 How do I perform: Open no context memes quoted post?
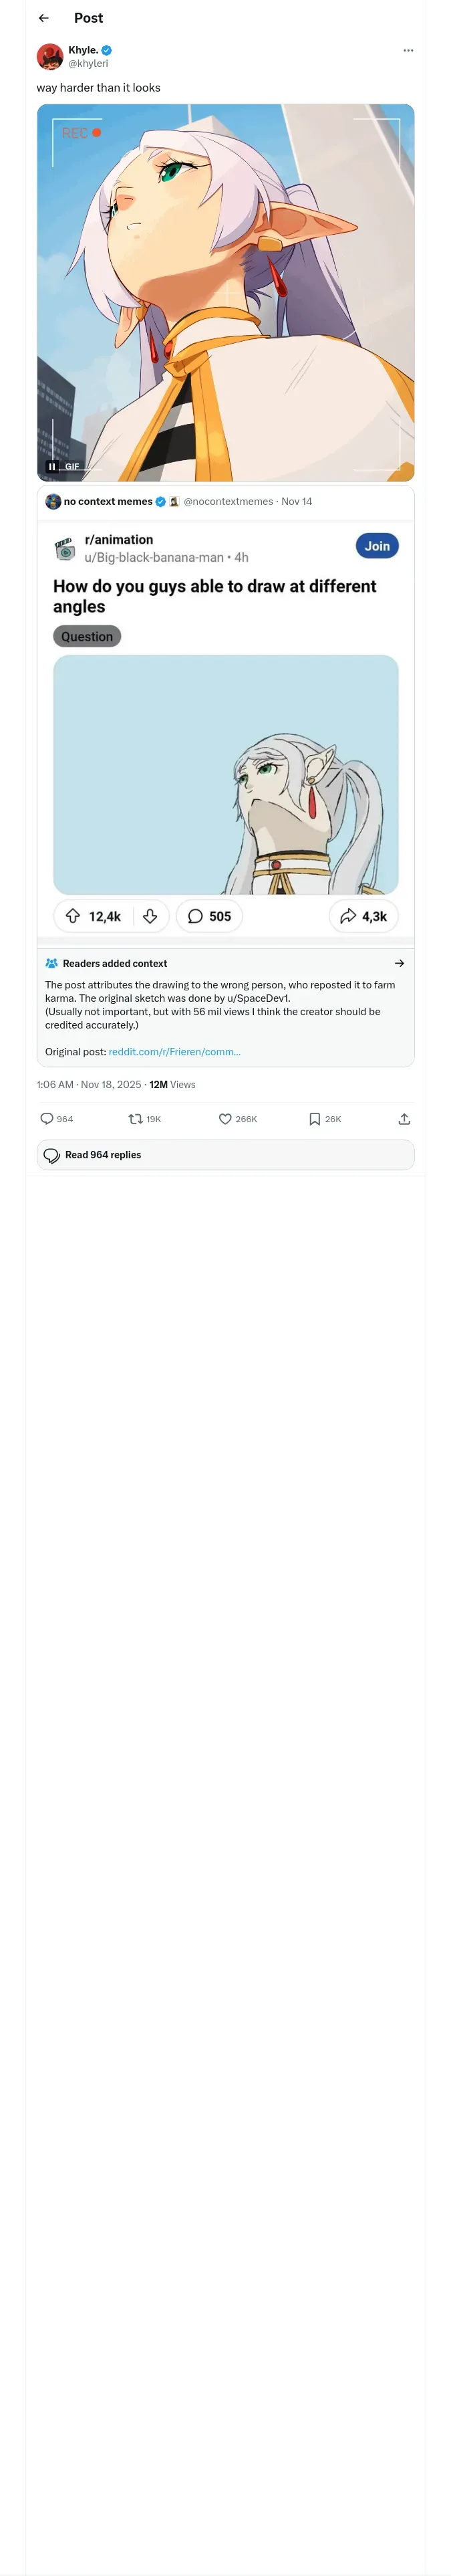tap(108, 502)
